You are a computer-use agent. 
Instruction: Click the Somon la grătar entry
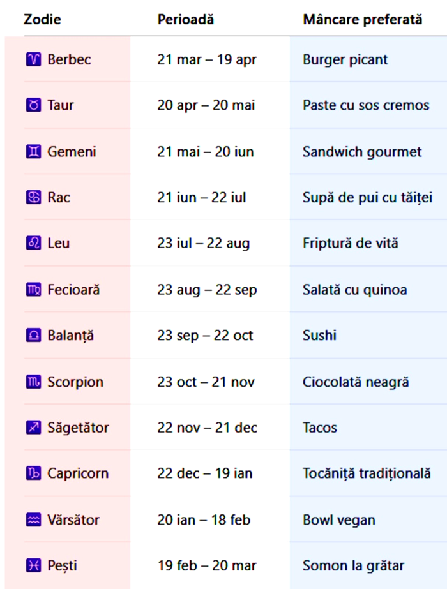353,565
